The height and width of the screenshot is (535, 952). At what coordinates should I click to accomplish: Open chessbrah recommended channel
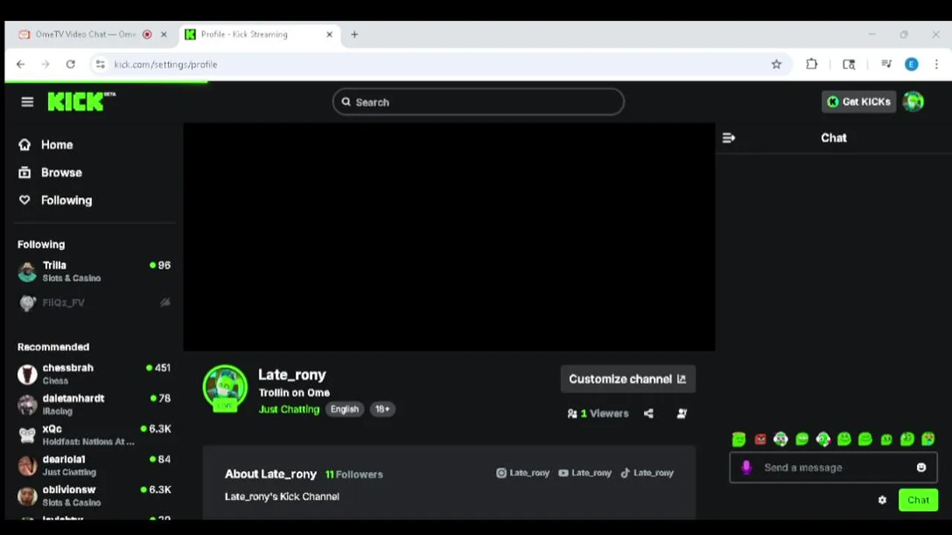[94, 374]
